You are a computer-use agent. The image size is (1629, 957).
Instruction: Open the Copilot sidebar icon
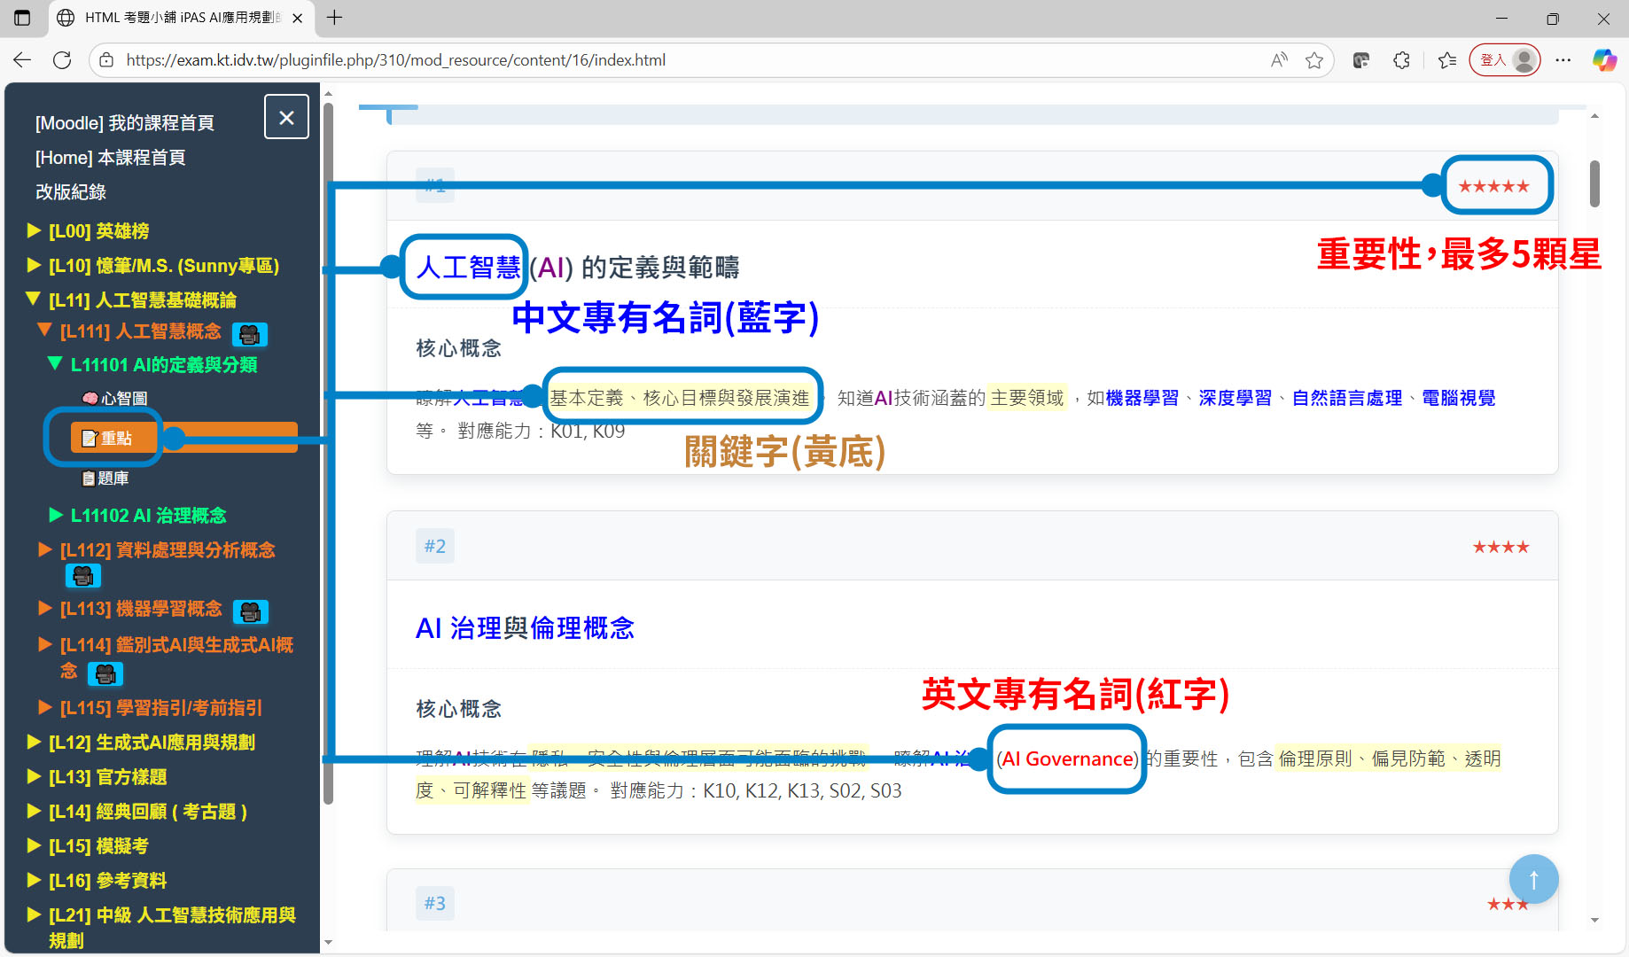1604,60
